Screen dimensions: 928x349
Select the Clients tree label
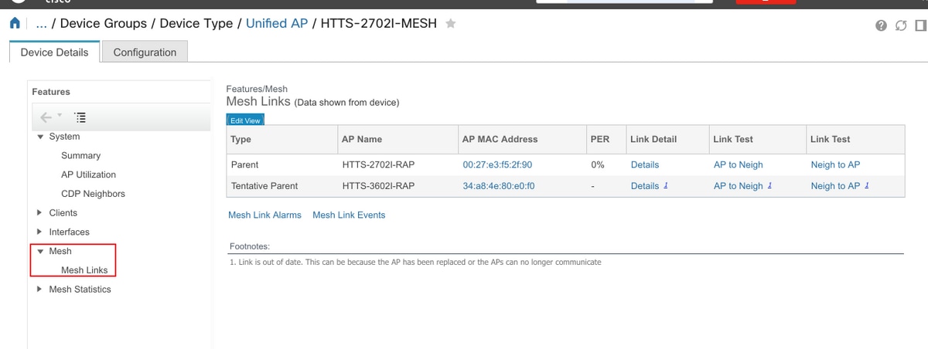click(x=63, y=213)
